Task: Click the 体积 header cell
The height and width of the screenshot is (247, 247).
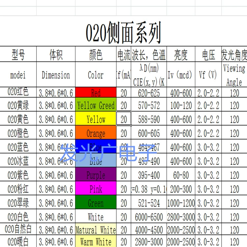Action: click(x=56, y=54)
